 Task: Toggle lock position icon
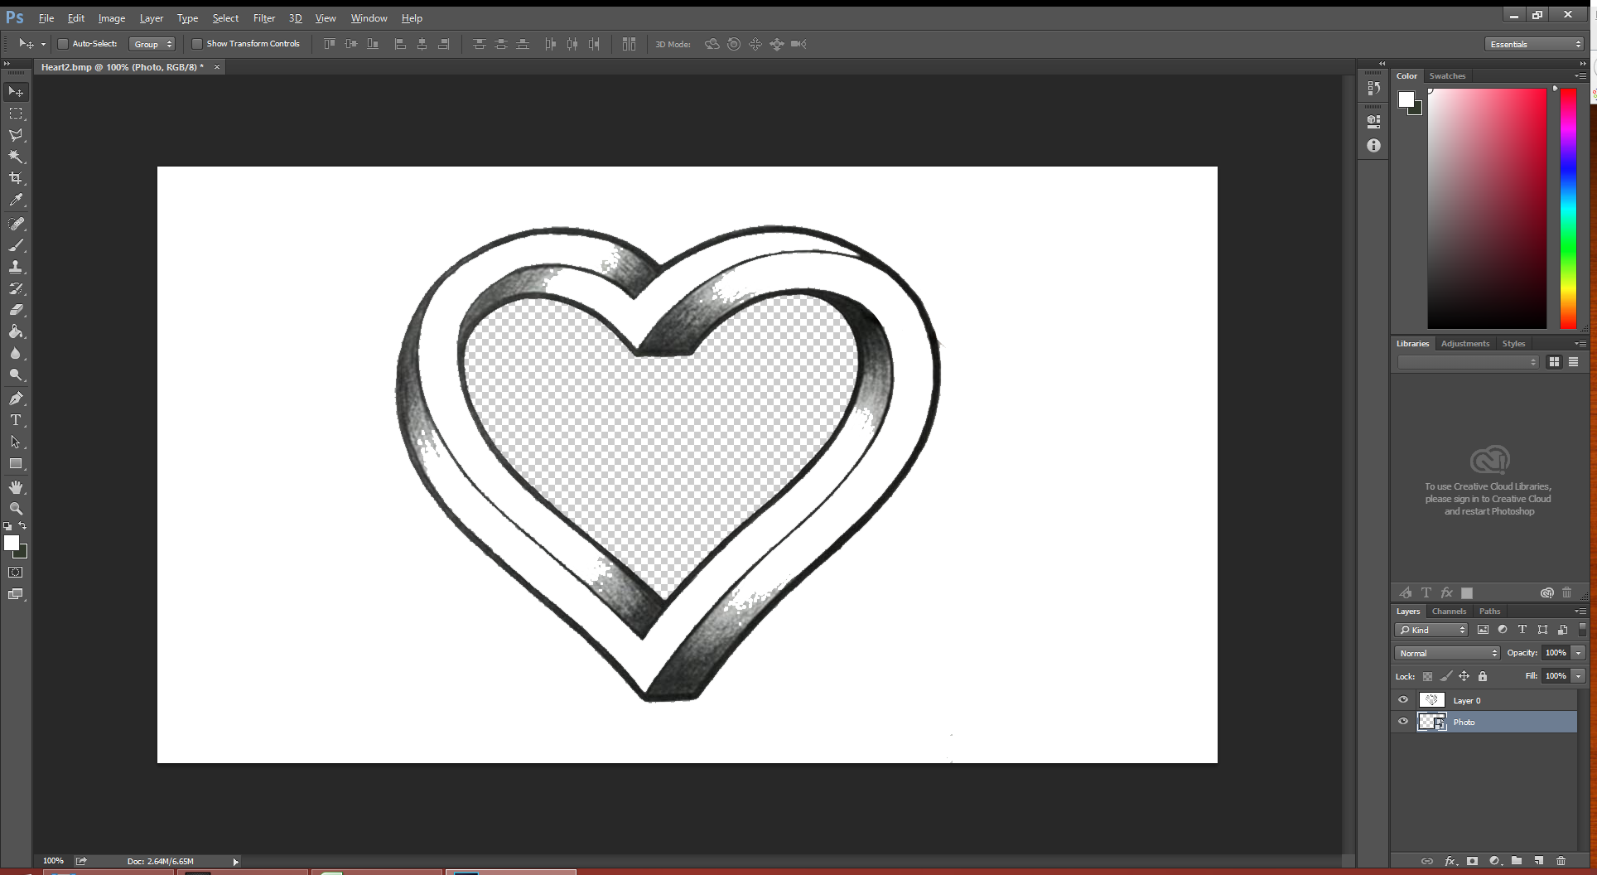(1464, 676)
